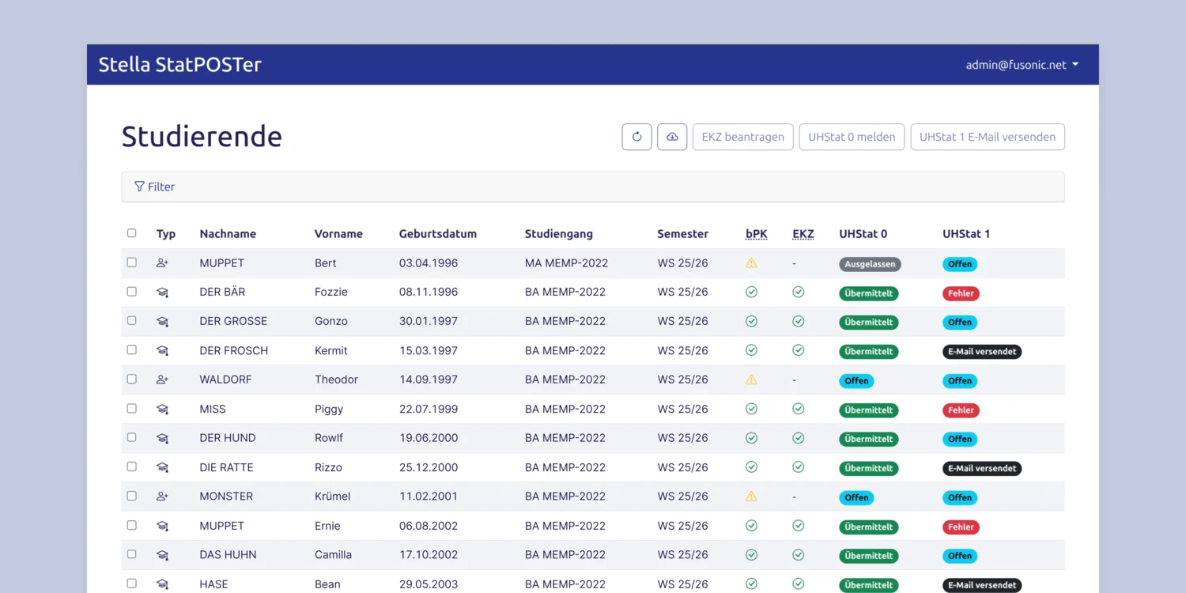Click the applicant type icon for MONSTER Krümel
The height and width of the screenshot is (593, 1186).
pyautogui.click(x=162, y=497)
